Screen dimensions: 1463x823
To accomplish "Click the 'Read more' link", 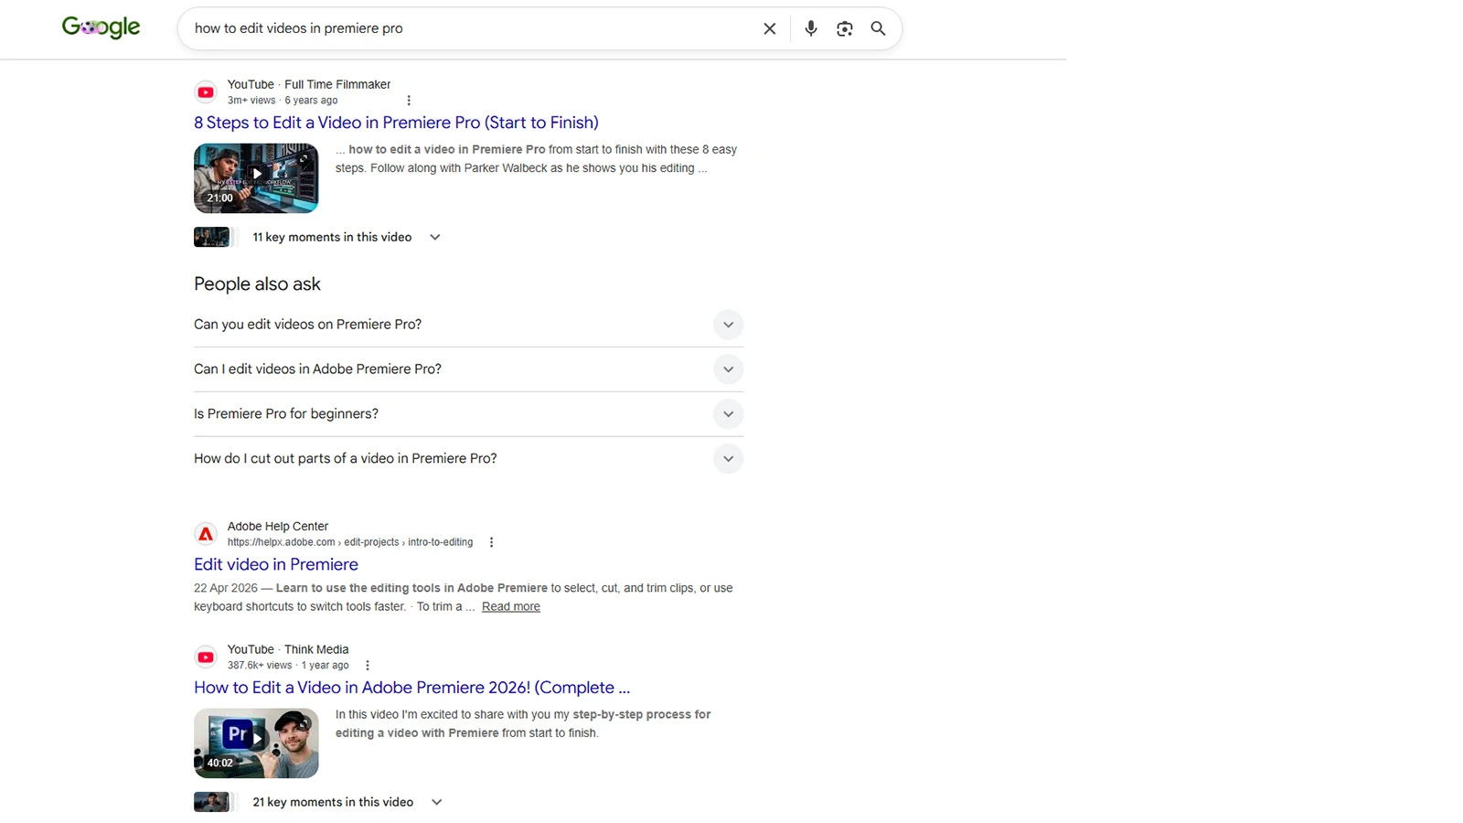I will click(511, 606).
